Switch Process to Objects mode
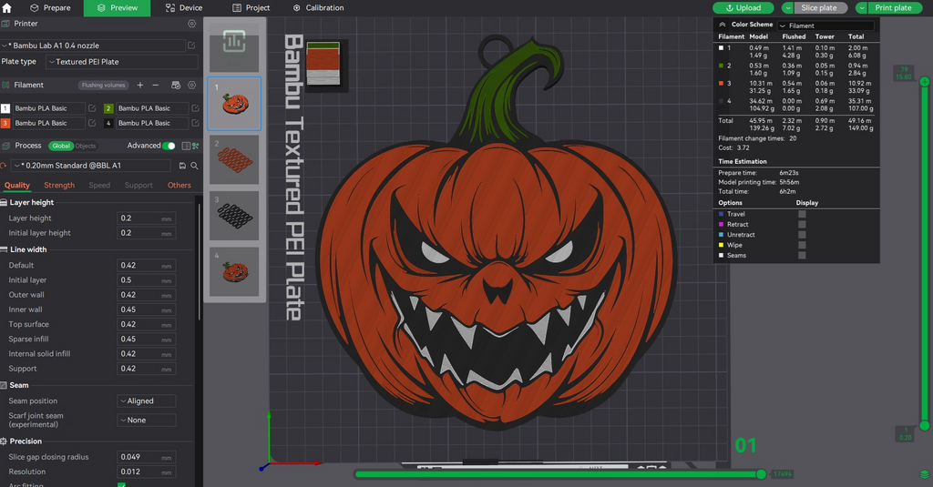933x487 pixels. [85, 146]
